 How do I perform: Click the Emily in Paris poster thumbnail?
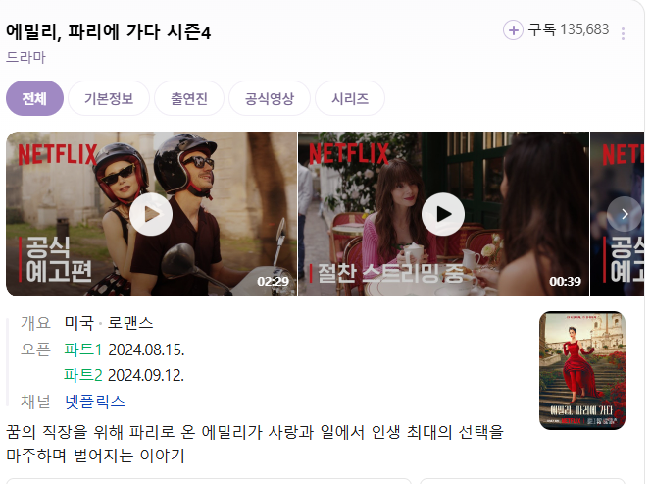(582, 370)
